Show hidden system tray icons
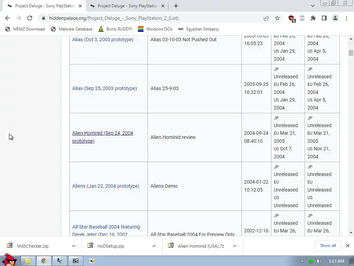 [302, 261]
